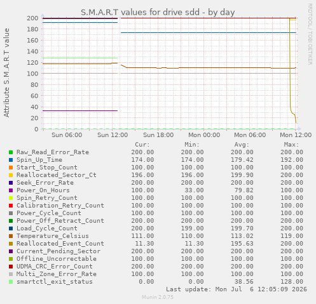Click the smartctl_exit_status average value 38.56

click(244, 282)
